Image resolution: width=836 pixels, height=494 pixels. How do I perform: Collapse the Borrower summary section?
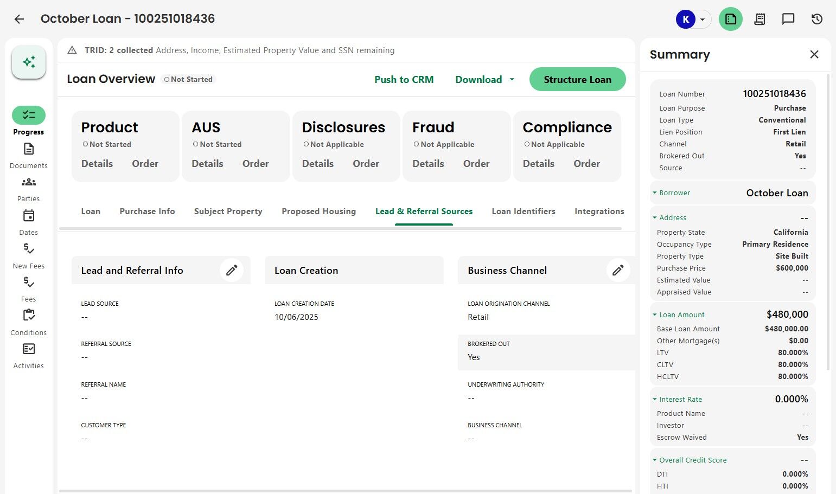[655, 193]
